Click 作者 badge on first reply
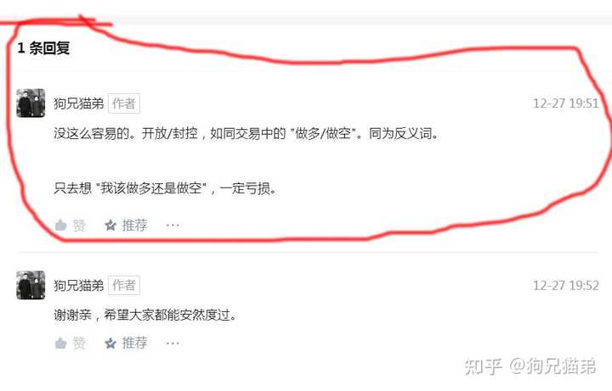The image size is (612, 391). coord(124,103)
